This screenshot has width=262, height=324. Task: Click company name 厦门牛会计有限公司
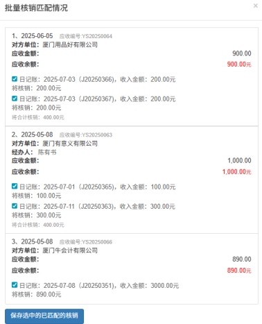tap(70, 250)
